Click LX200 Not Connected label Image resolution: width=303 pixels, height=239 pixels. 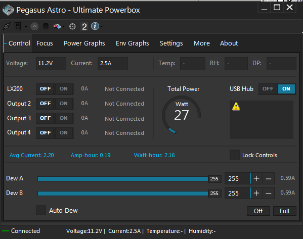(124, 89)
